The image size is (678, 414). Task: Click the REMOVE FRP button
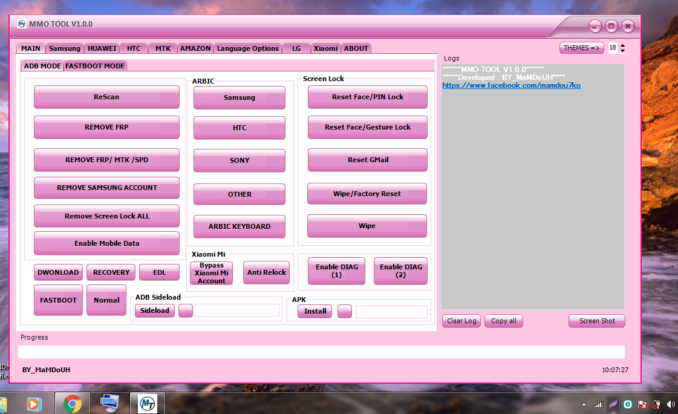(x=106, y=127)
